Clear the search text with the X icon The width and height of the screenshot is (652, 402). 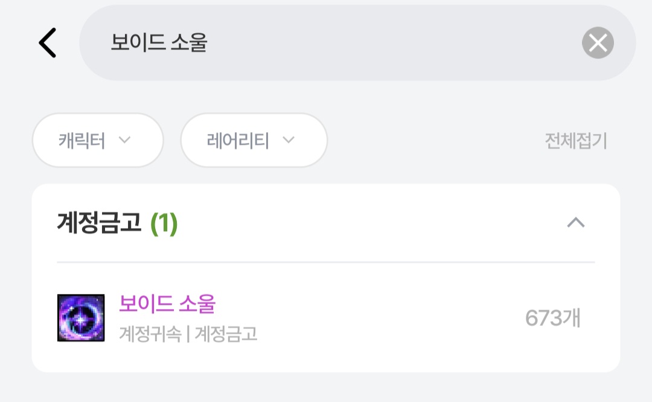coord(598,43)
